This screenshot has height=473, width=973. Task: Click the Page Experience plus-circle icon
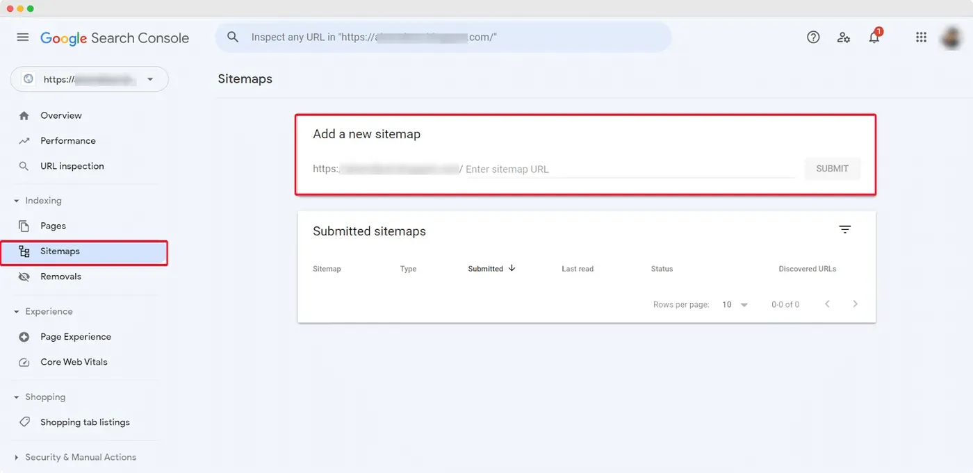24,337
